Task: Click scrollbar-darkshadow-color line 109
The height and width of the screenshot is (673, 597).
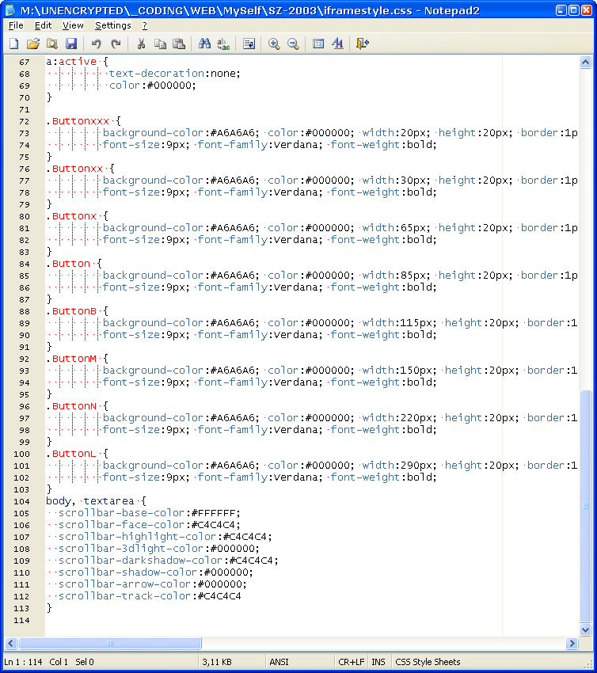Action: [x=168, y=561]
